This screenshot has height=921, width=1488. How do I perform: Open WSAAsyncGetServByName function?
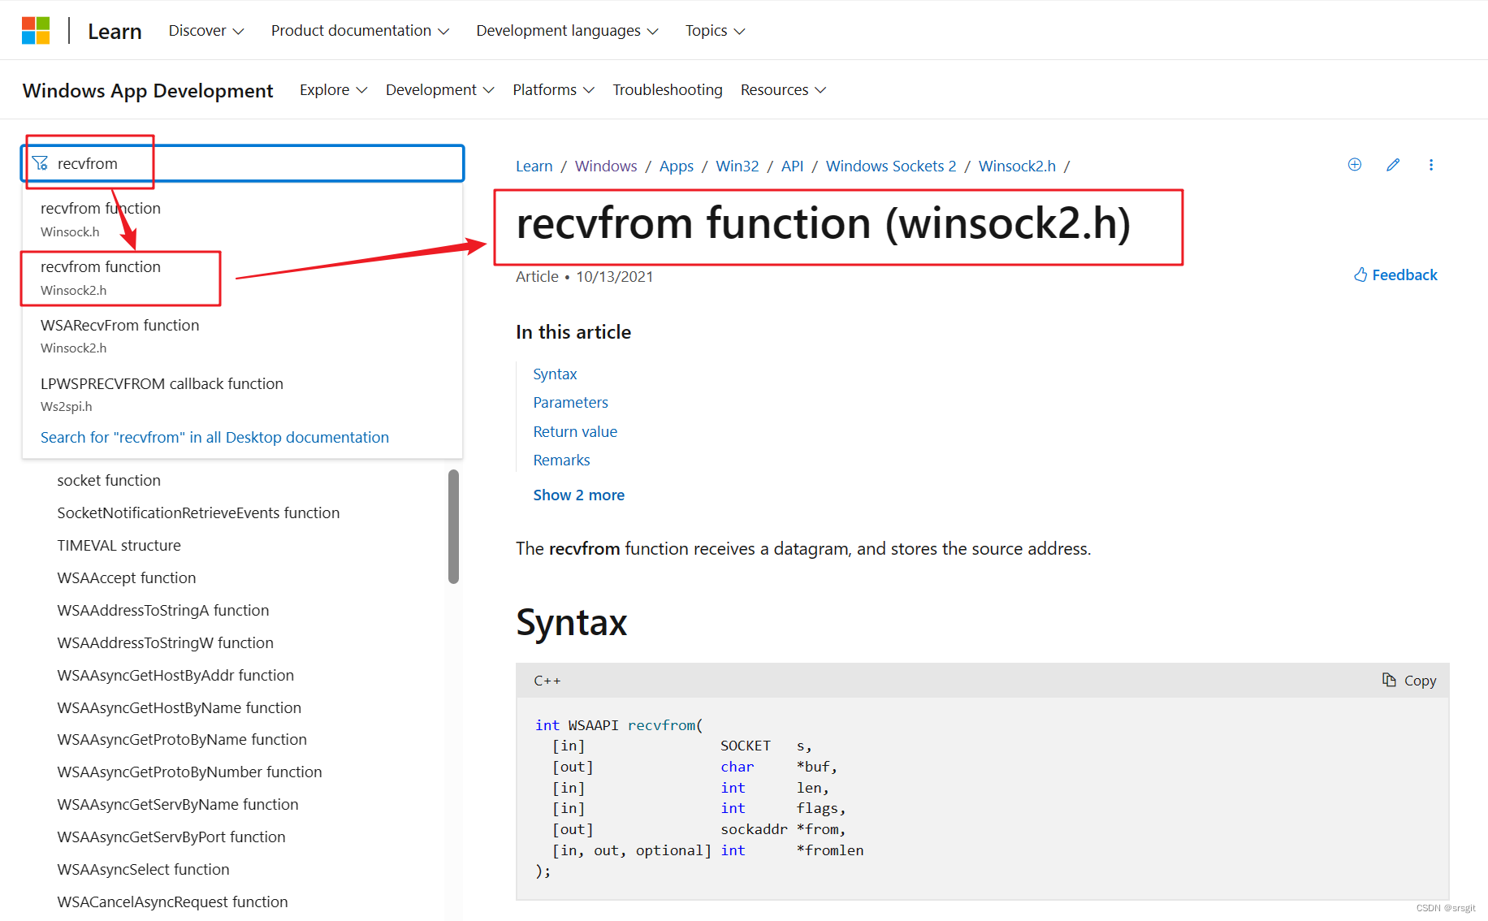(x=178, y=804)
